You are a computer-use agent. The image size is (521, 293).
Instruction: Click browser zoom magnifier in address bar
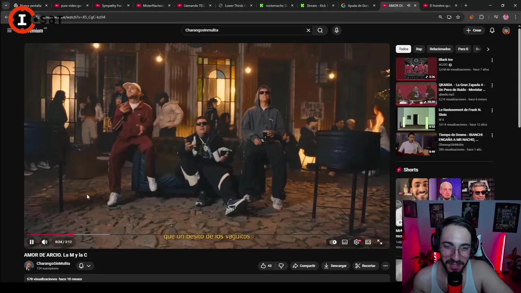[x=440, y=17]
